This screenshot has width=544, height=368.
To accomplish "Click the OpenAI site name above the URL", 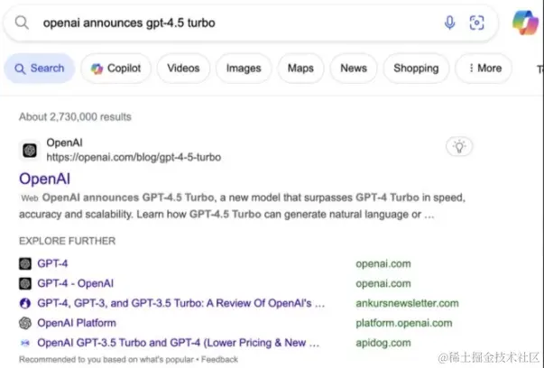I will (64, 143).
